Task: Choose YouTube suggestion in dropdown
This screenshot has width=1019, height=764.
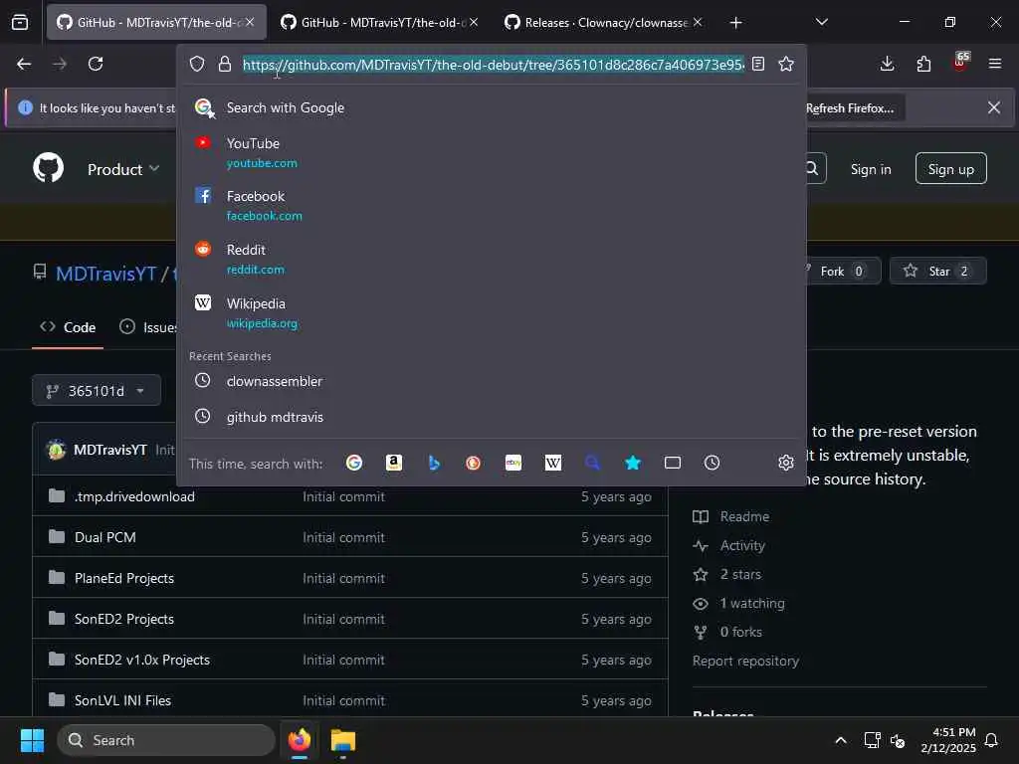Action: click(491, 152)
